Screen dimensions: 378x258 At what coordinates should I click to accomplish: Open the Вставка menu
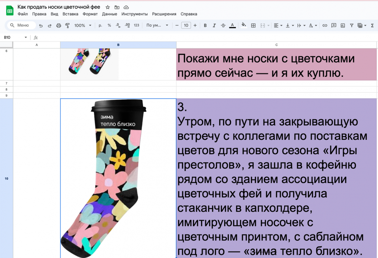pos(70,14)
